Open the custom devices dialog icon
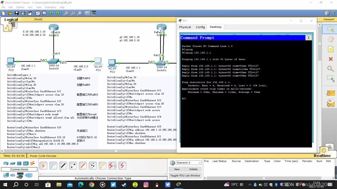337x189 pixels. coord(94,13)
